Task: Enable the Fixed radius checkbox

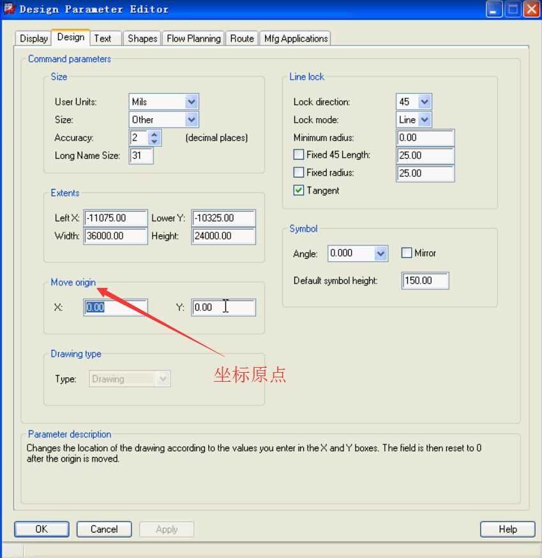Action: click(299, 172)
